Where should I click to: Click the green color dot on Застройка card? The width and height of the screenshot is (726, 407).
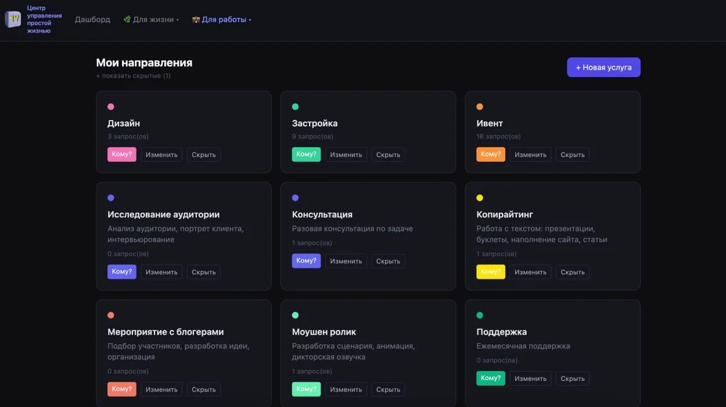pyautogui.click(x=295, y=107)
